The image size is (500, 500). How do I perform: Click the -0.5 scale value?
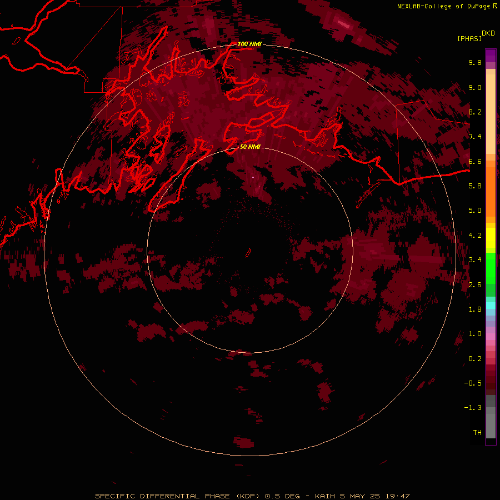click(x=473, y=383)
